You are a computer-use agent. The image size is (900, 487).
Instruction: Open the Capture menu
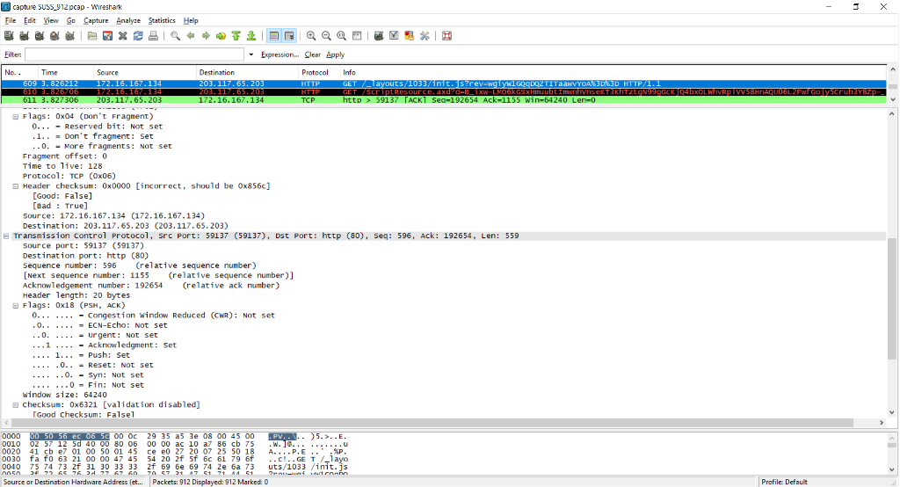[96, 20]
